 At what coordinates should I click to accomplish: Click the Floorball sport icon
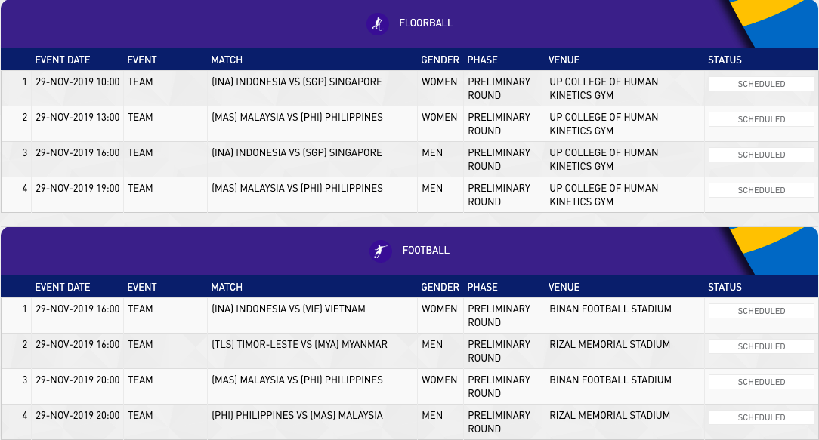point(378,24)
